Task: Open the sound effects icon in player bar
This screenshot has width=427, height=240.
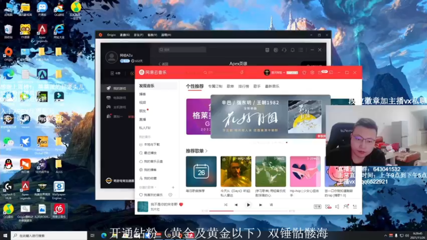Action: click(328, 207)
